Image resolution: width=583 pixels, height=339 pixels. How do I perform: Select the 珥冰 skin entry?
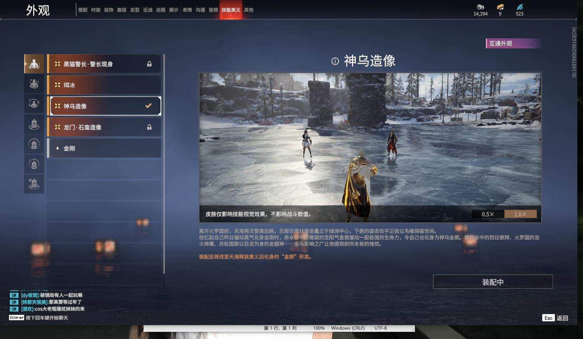point(104,85)
